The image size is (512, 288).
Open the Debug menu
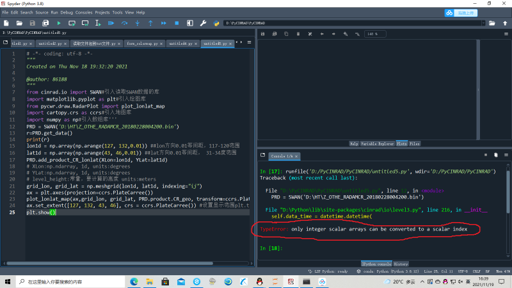pos(68,12)
